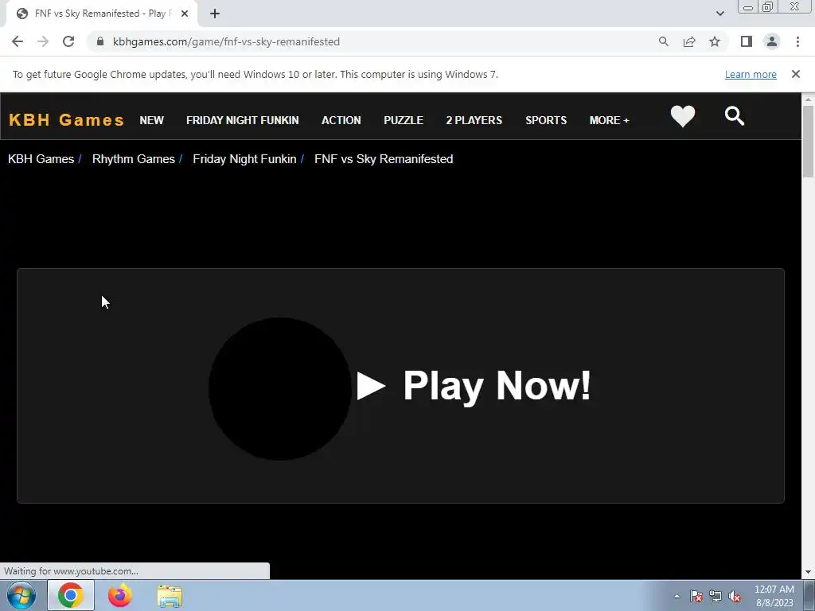The width and height of the screenshot is (815, 611).
Task: Open the Windows Start button
Action: click(21, 595)
